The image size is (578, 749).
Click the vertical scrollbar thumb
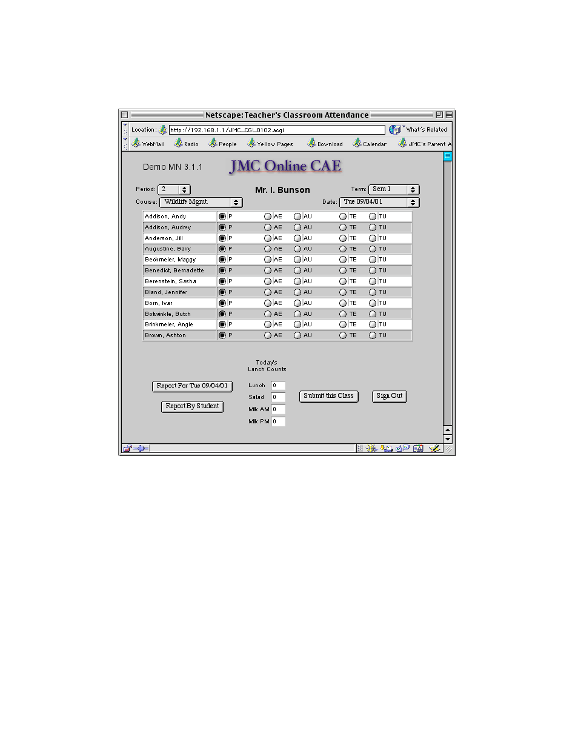(448, 156)
